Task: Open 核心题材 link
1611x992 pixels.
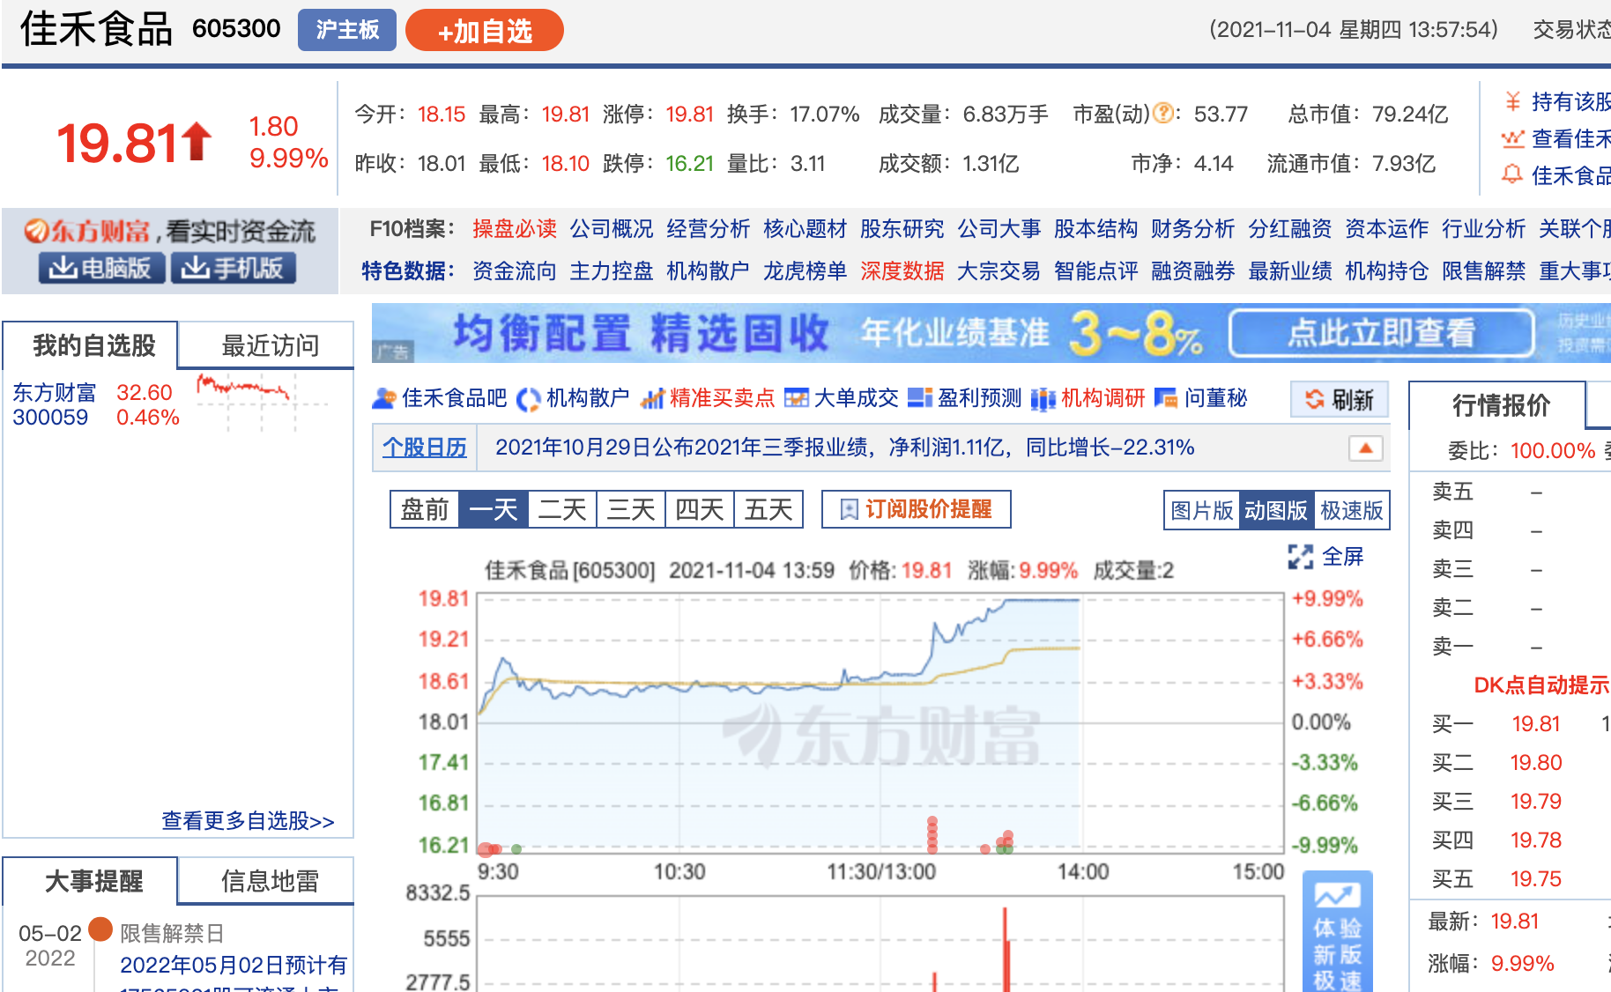Action: tap(805, 229)
